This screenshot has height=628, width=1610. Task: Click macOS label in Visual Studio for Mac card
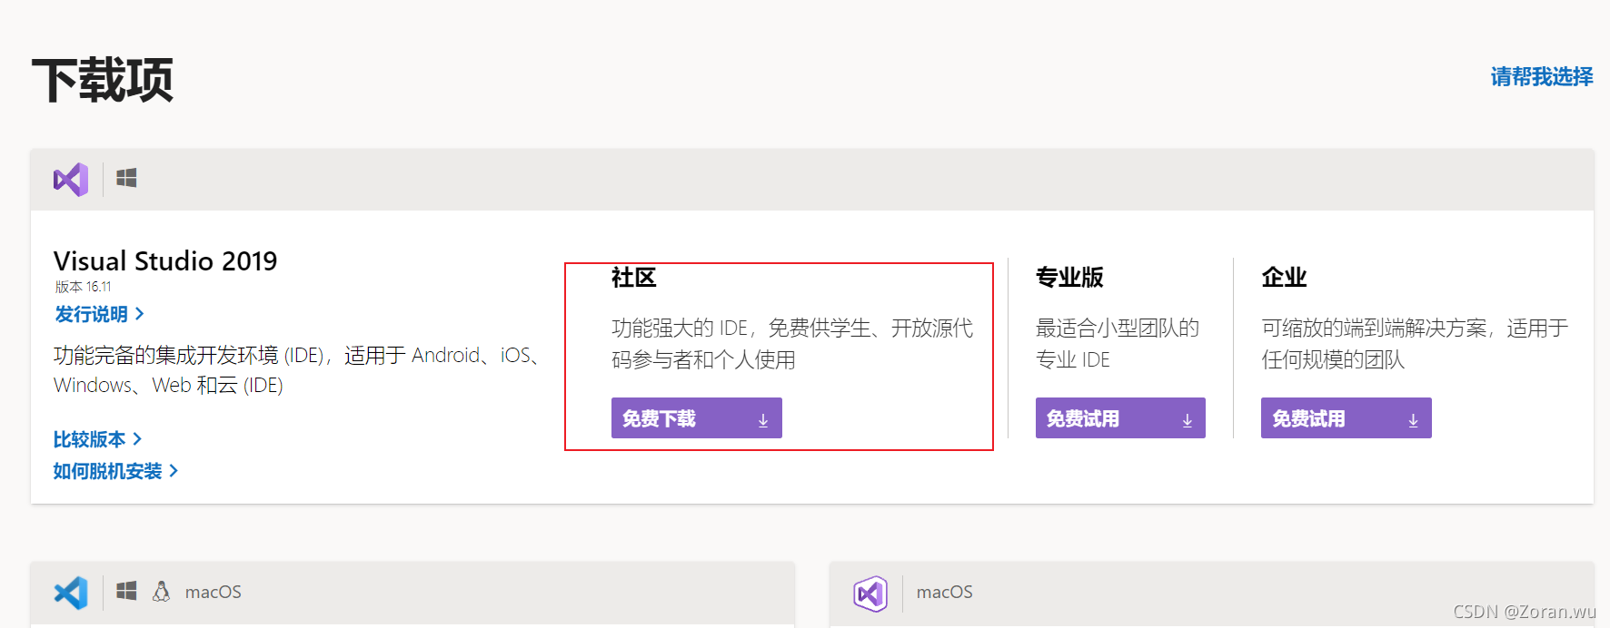[944, 592]
